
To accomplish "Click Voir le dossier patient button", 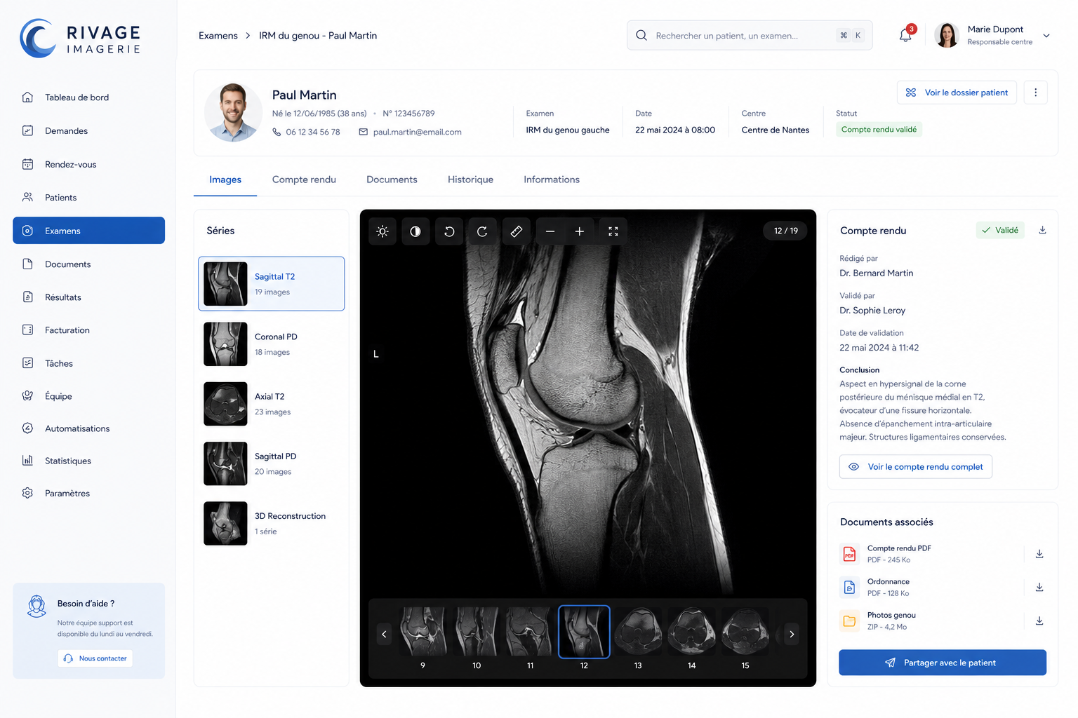I will [957, 93].
